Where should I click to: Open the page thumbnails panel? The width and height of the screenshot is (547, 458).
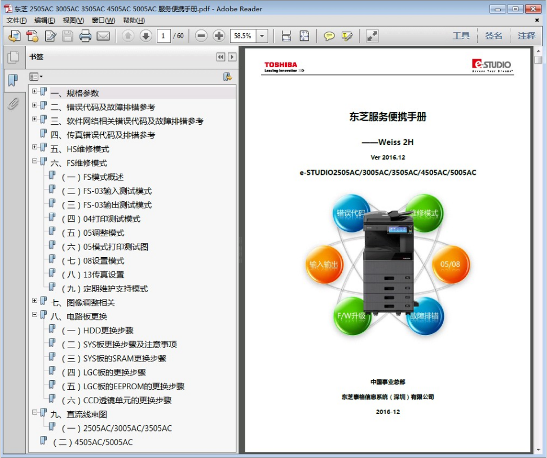[14, 57]
